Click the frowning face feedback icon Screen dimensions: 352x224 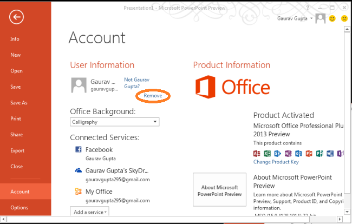[344, 18]
